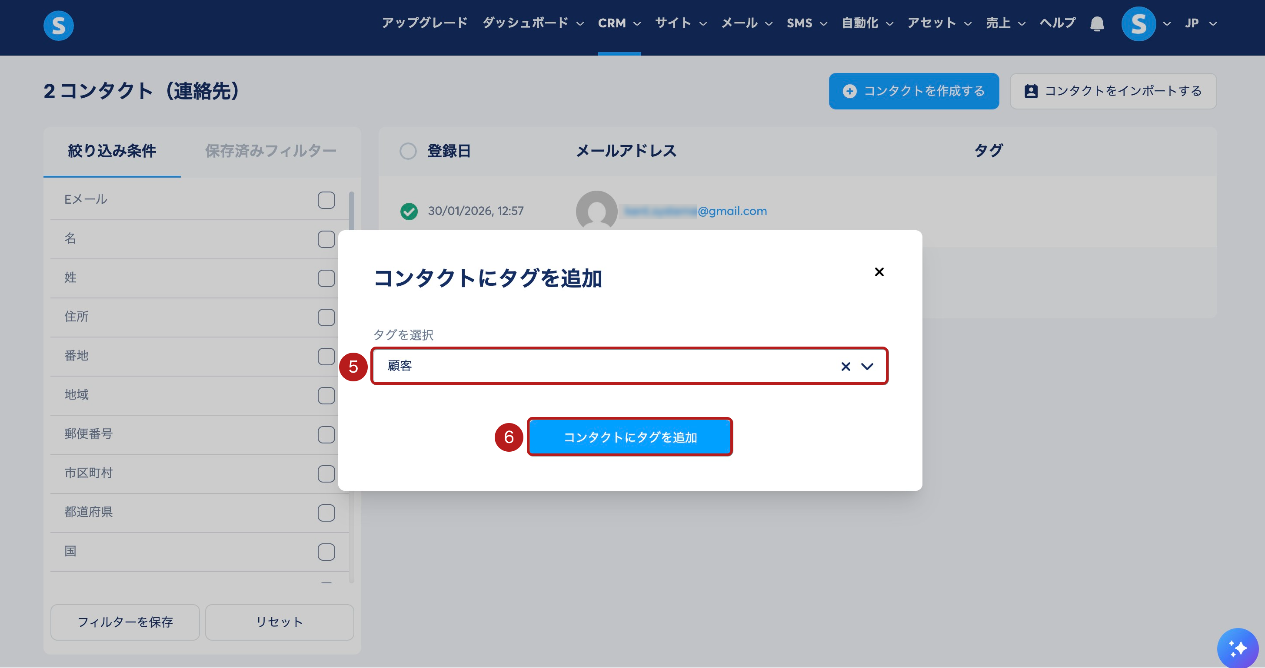
Task: Click コンタクトを作成する button
Action: tap(913, 91)
